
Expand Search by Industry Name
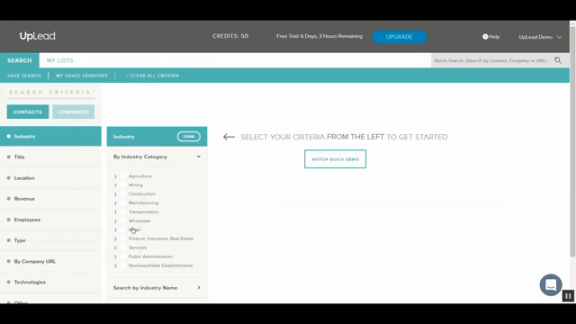(157, 288)
